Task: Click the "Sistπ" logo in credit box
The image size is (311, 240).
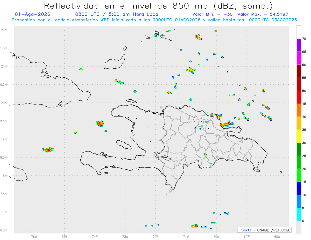Action: (x=246, y=230)
